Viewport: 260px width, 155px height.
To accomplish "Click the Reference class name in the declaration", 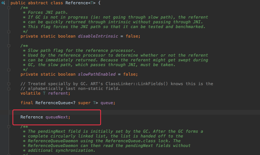I will click(77, 3).
